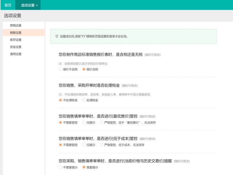Select 不需要管控 for 低于成本 control

click(x=60, y=145)
